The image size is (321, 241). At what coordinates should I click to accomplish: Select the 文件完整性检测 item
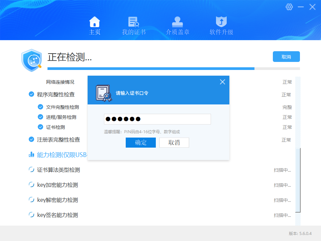(63, 107)
